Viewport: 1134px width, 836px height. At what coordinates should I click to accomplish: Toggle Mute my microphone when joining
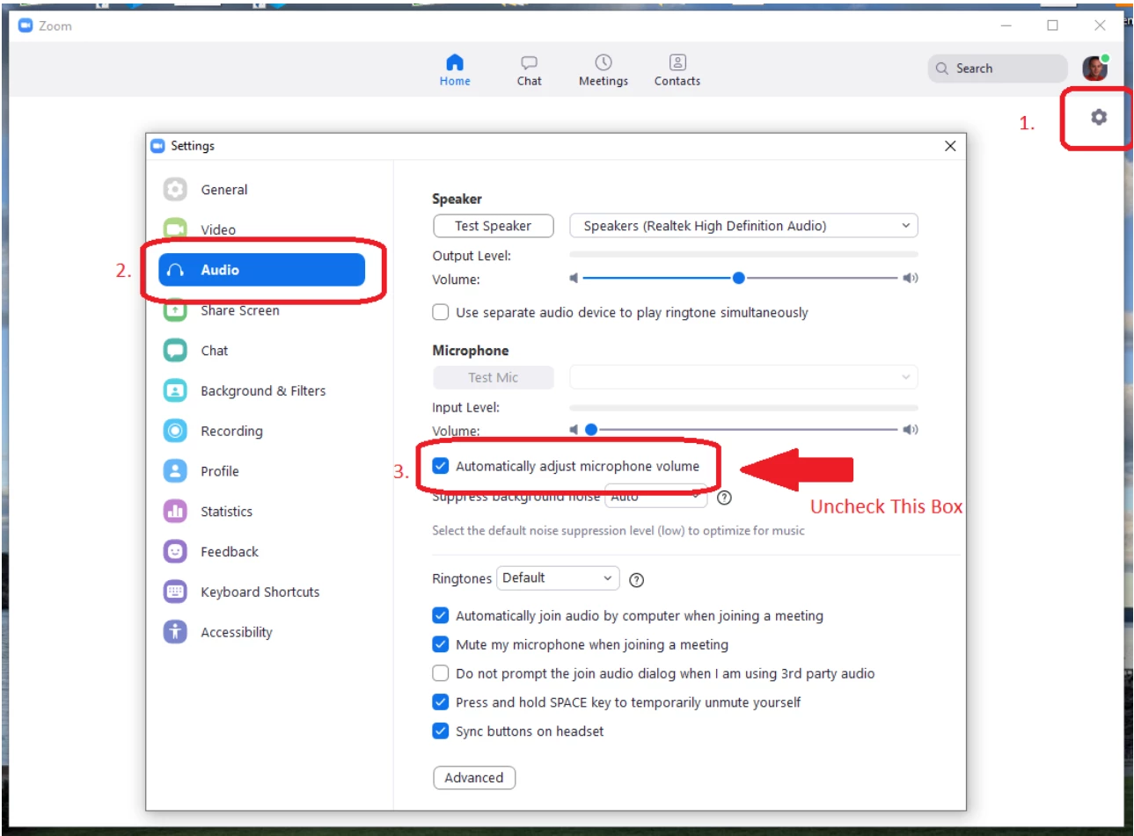[x=441, y=644]
